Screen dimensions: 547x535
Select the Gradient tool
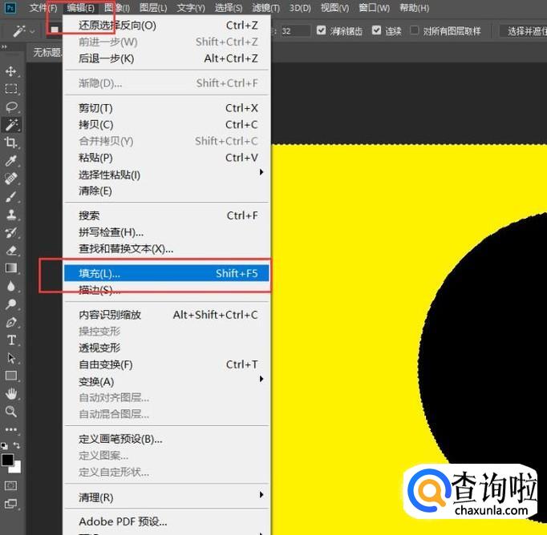[x=10, y=267]
